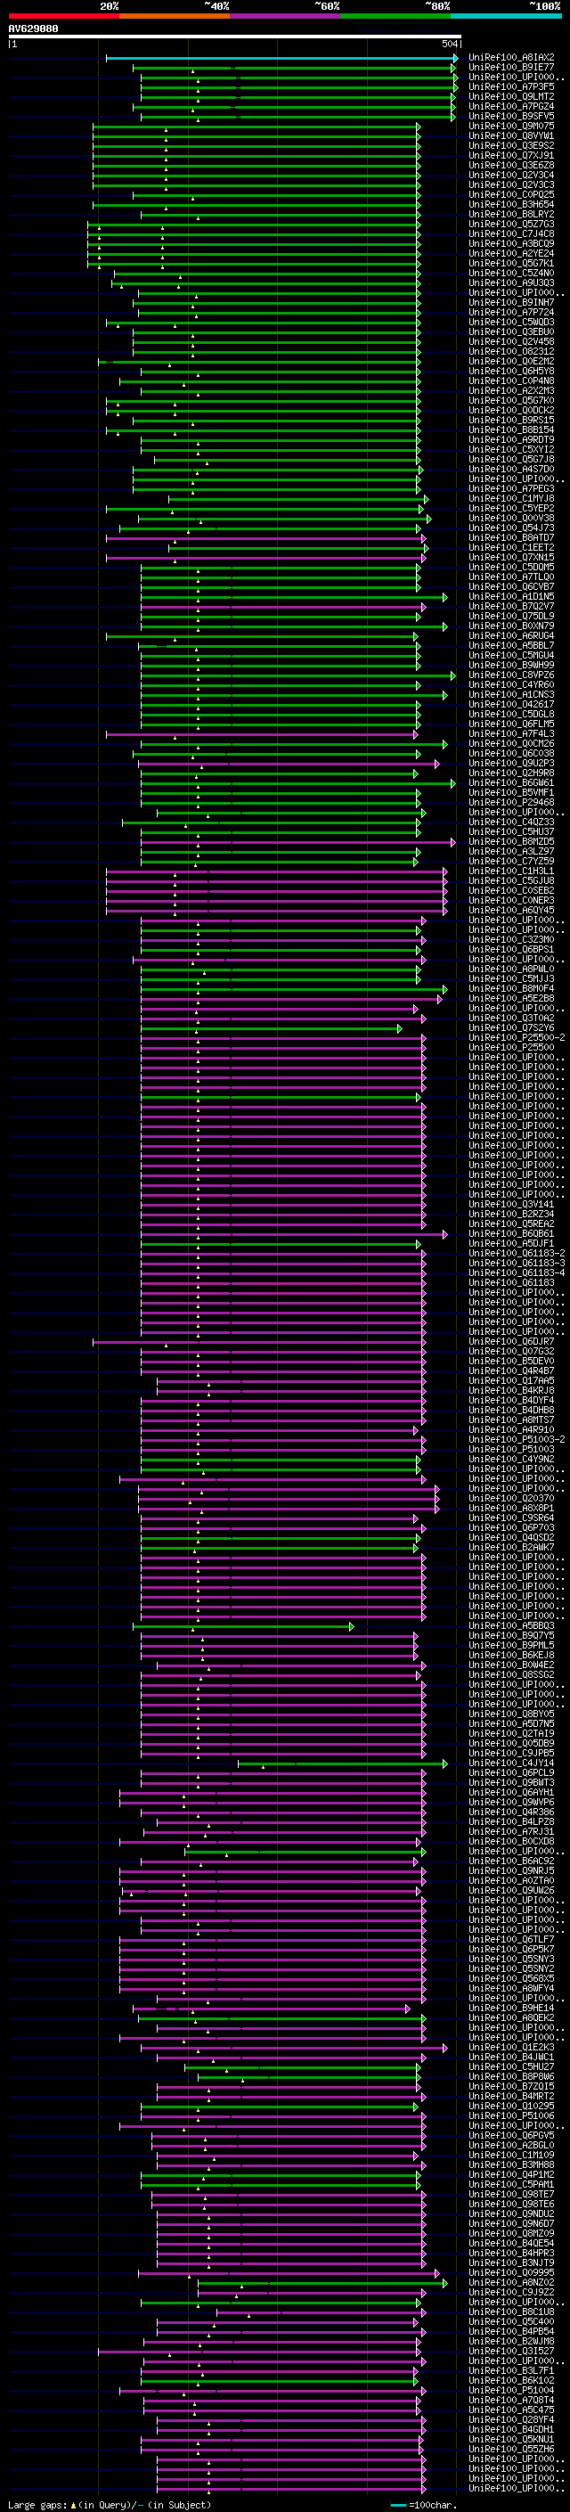The height and width of the screenshot is (2512, 570).
Task: Click the cyan ~100% identity legend swatch
Action: tap(506, 17)
